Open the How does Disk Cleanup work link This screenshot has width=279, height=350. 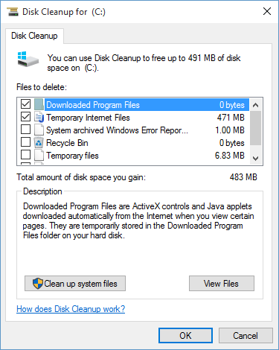(71, 309)
